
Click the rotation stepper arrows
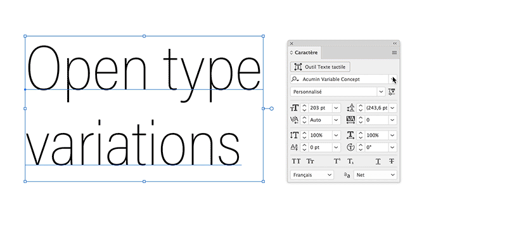361,148
